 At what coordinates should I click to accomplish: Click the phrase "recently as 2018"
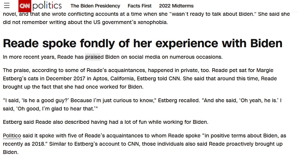[24, 144]
